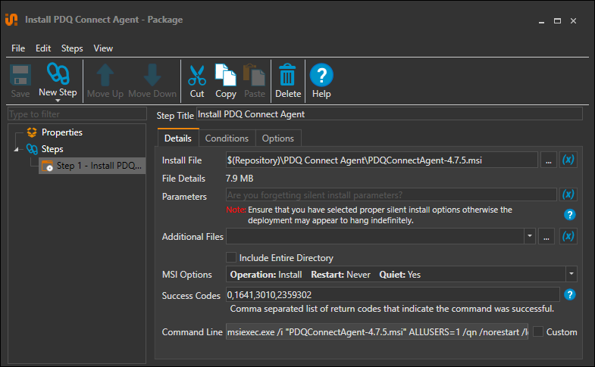The width and height of the screenshot is (595, 367).
Task: Click the Success Codes input field
Action: pyautogui.click(x=393, y=294)
